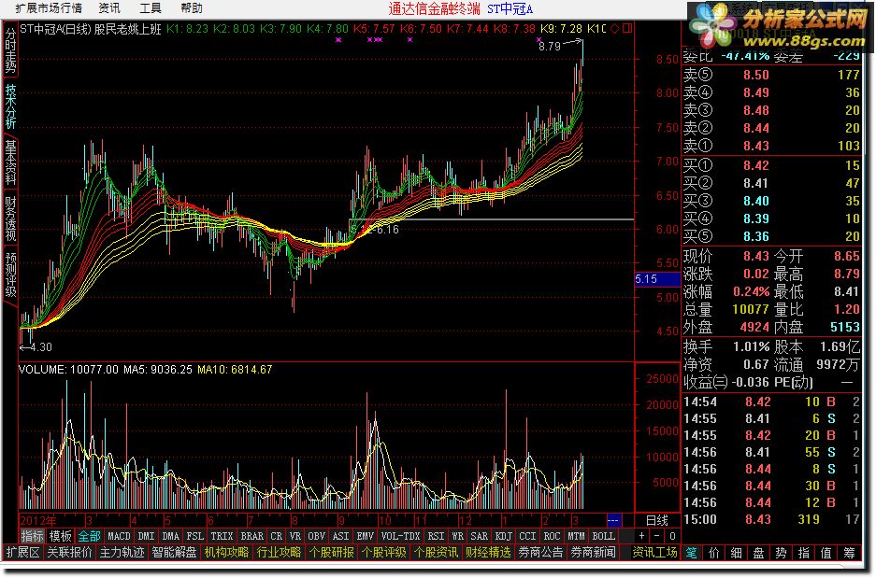This screenshot has height=578, width=876.
Task: Open 个股资讯
Action: pos(436,553)
